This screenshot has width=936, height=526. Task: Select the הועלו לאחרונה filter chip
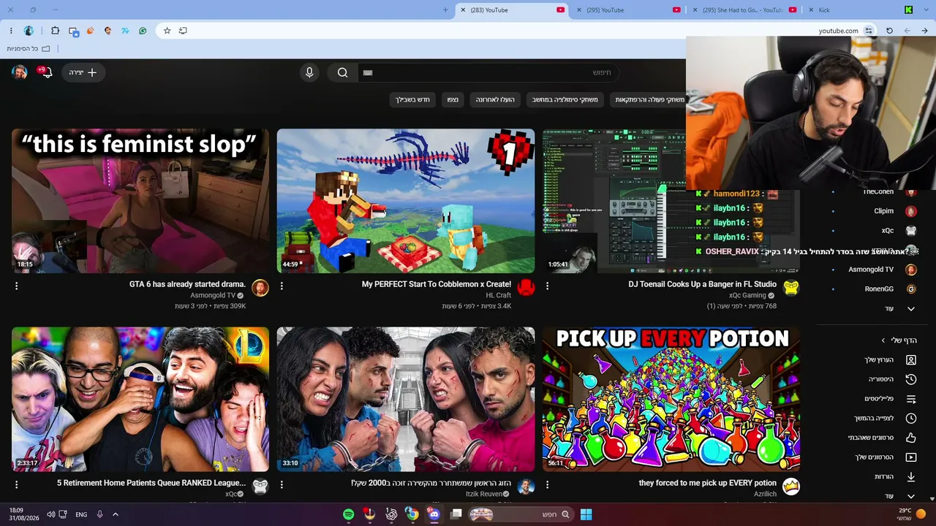pyautogui.click(x=496, y=99)
